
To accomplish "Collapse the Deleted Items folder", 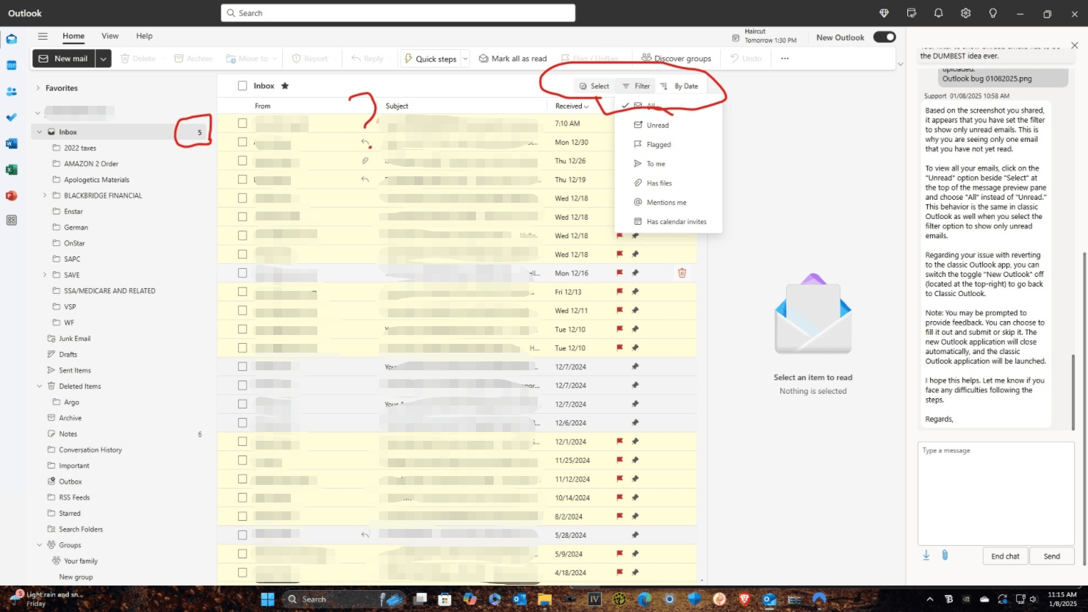I will [x=40, y=386].
